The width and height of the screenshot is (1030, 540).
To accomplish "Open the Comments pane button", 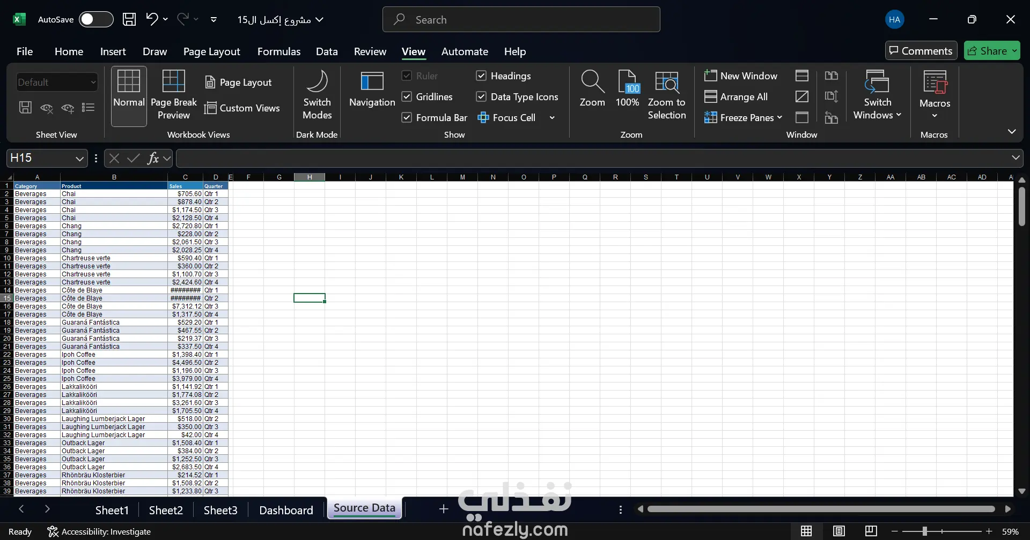I will tap(921, 51).
